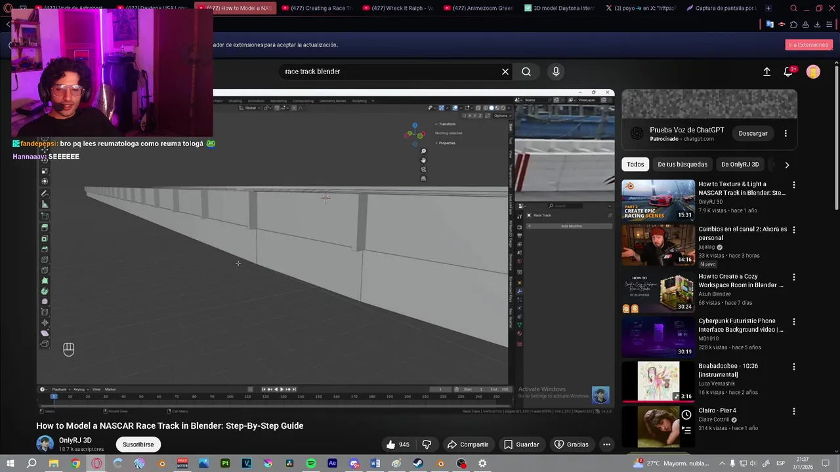
Task: Open the OnlyRJ 3D channel avatar
Action: (45, 444)
